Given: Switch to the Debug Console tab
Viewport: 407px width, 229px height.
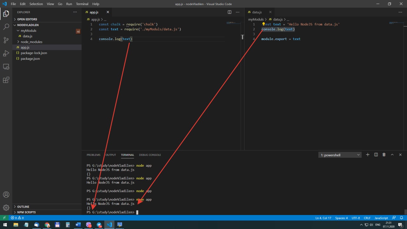Looking at the screenshot, I should 150,155.
